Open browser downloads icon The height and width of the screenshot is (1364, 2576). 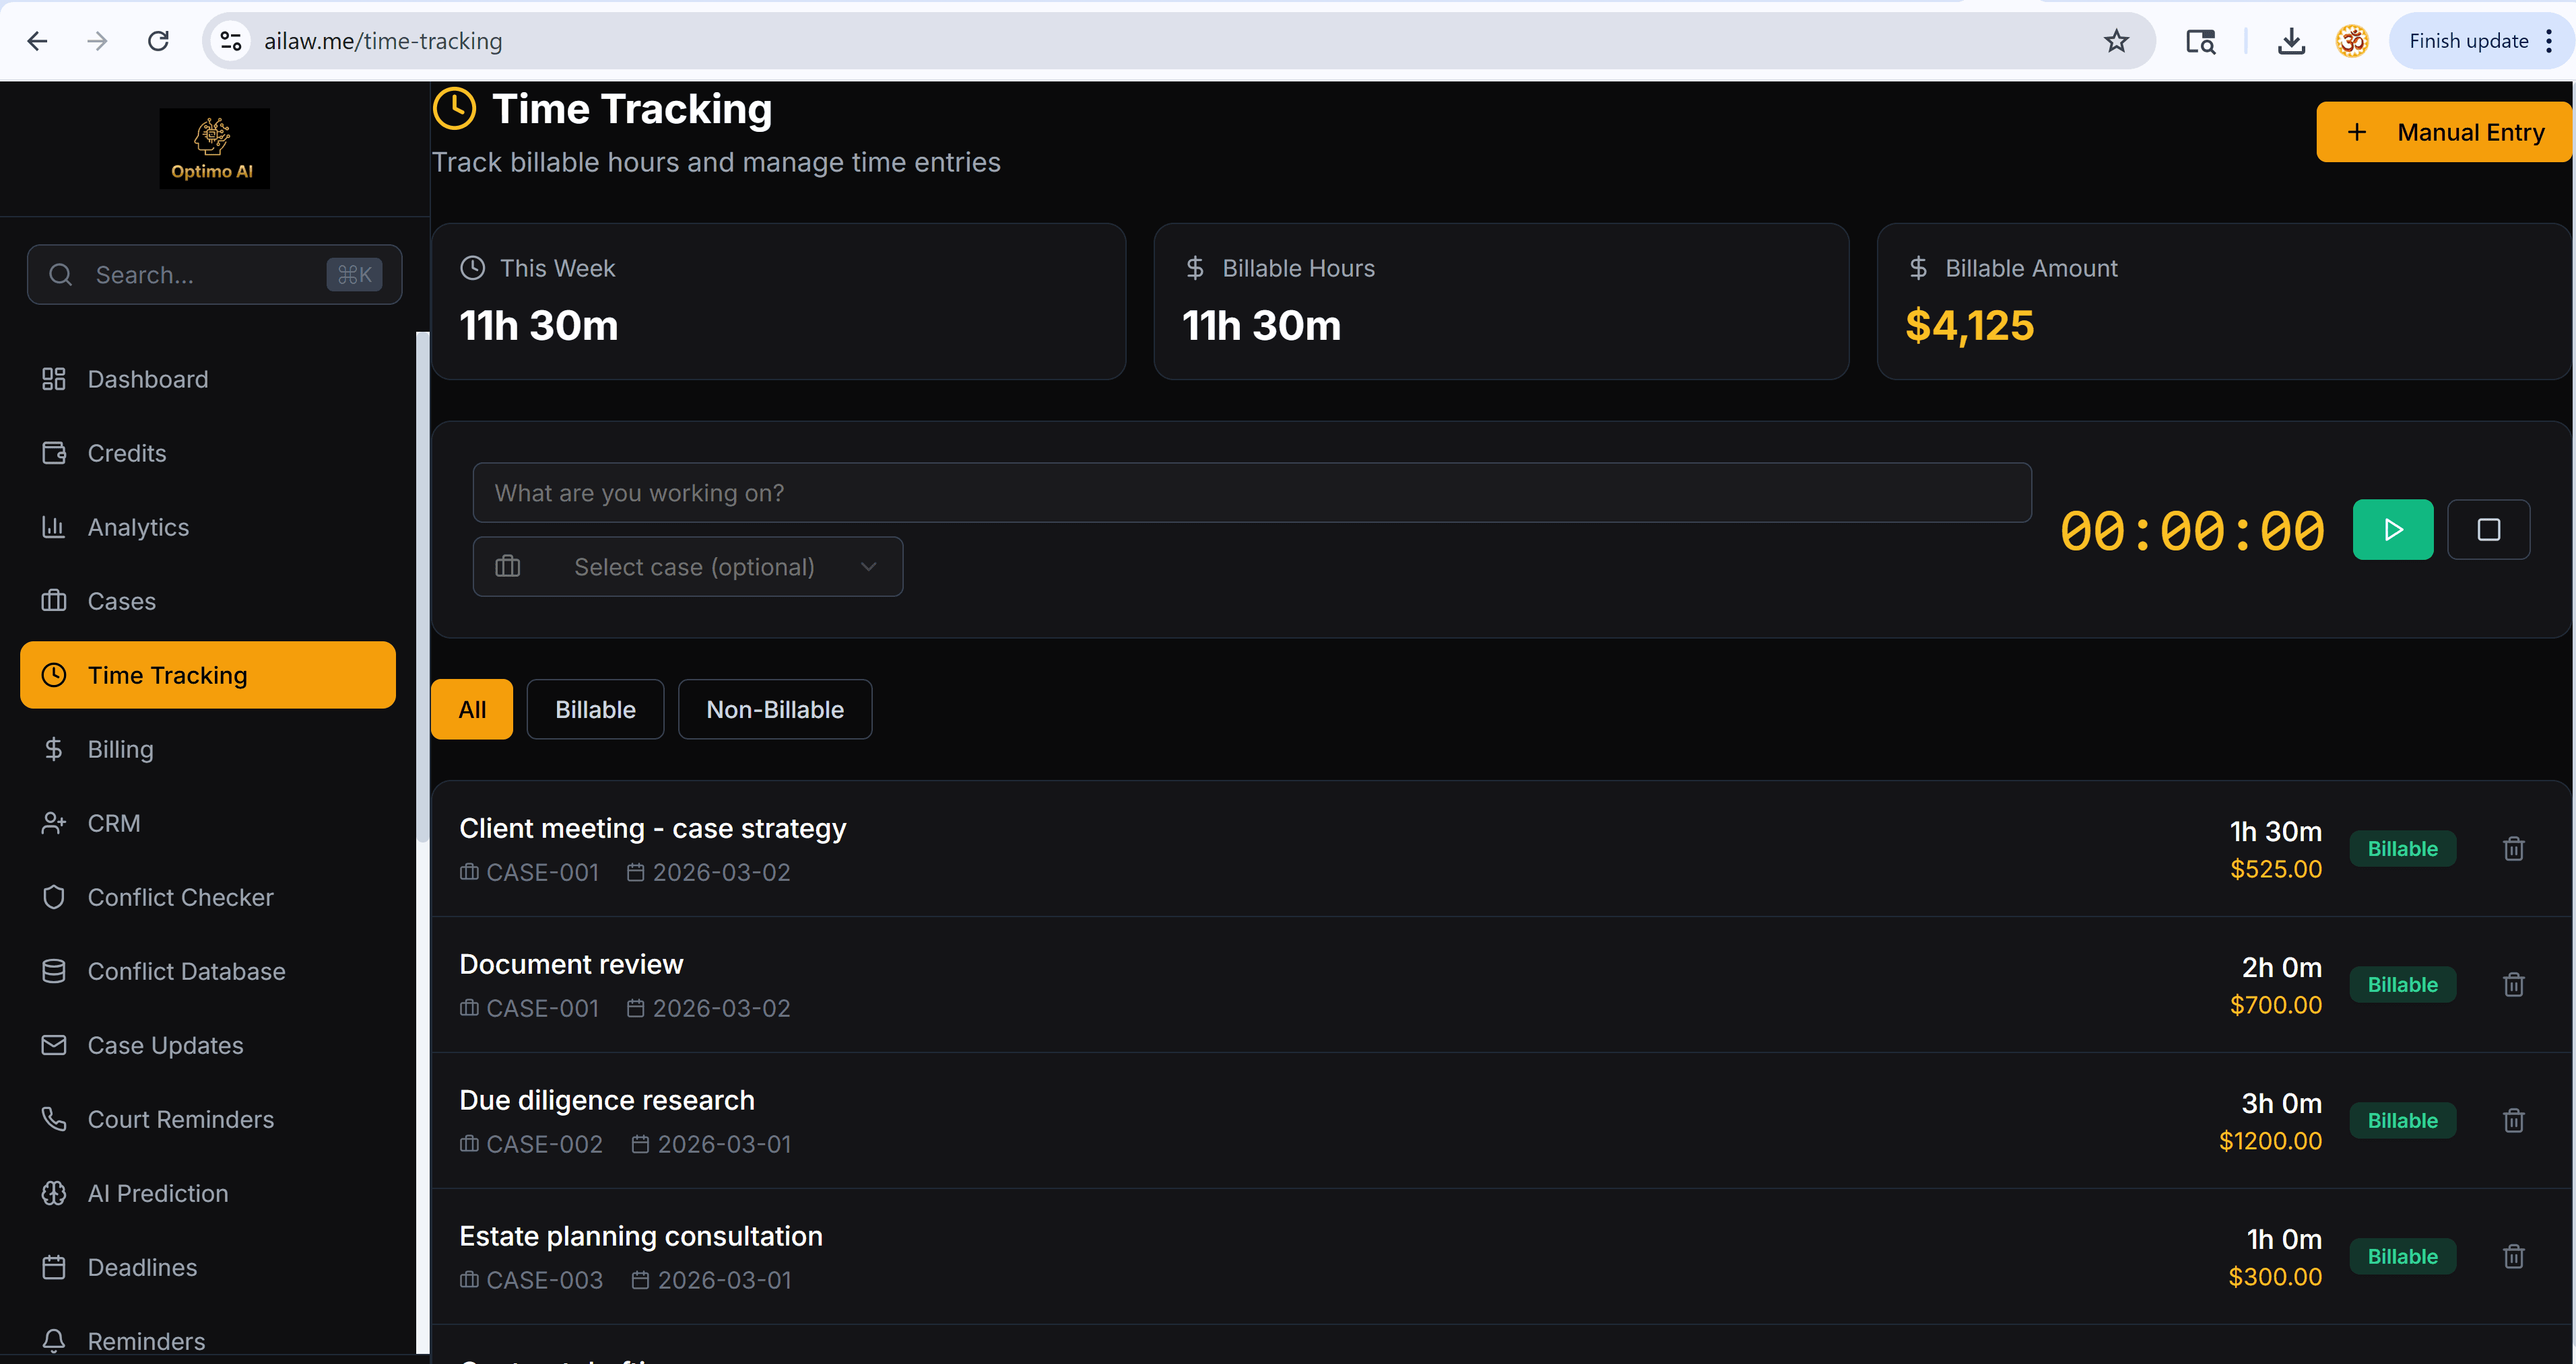[x=2290, y=41]
